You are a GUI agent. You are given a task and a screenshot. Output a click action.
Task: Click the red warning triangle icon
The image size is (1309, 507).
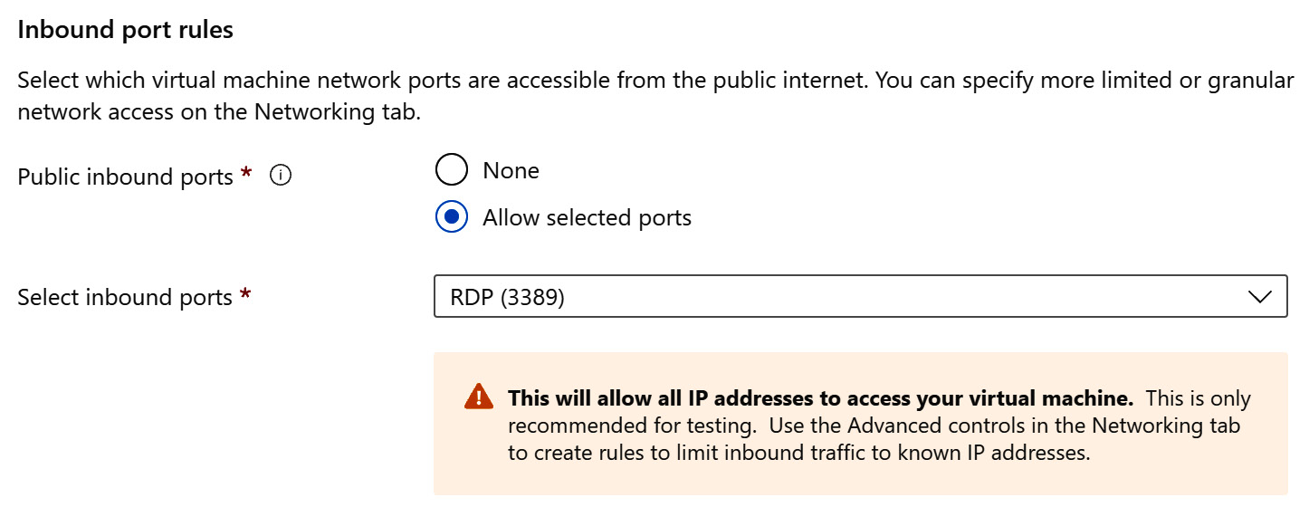coord(479,397)
